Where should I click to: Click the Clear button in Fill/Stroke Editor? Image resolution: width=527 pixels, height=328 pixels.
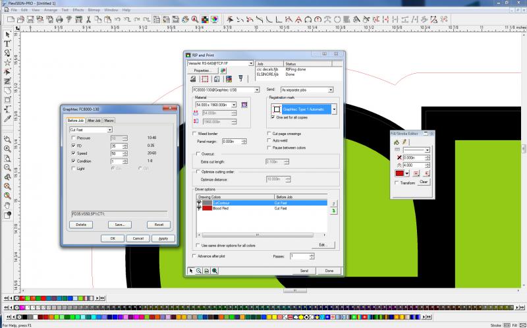[x=424, y=182]
